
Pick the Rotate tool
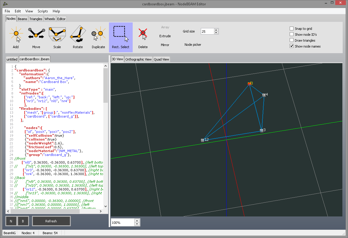coord(78,37)
